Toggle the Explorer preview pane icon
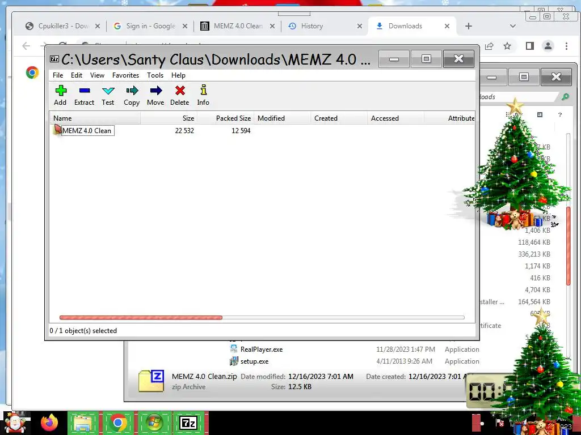 540,115
